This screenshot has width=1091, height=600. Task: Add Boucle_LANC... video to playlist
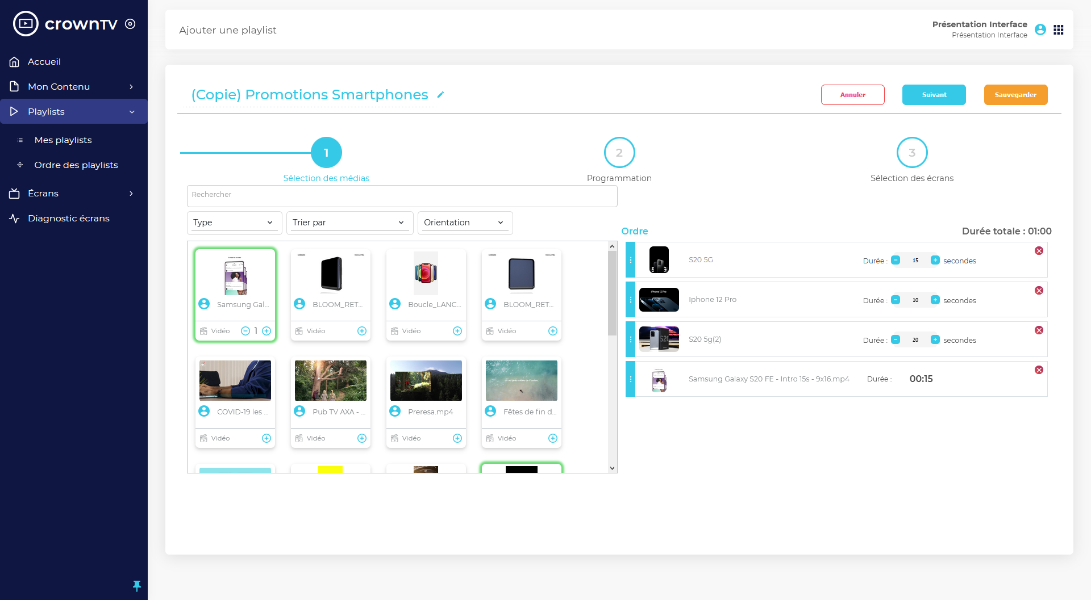point(457,331)
